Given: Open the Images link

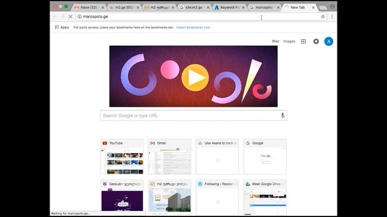Looking at the screenshot, I should click(x=289, y=42).
